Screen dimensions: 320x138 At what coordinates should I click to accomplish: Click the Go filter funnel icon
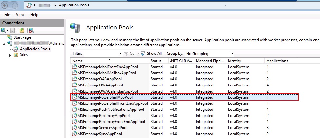pos(126,54)
